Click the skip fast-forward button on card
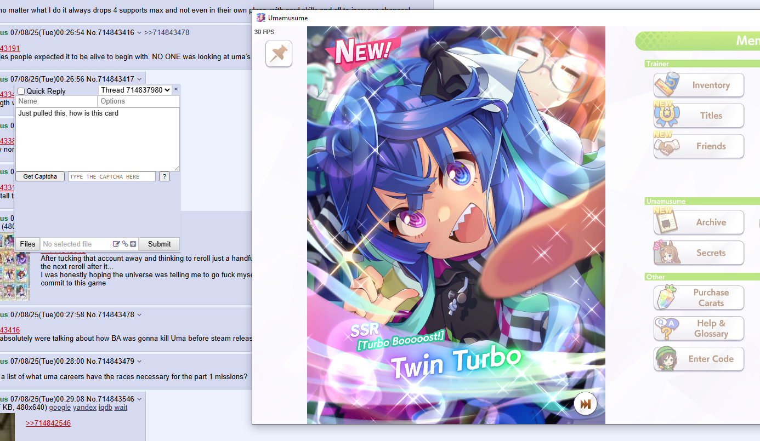This screenshot has width=760, height=441. click(585, 404)
